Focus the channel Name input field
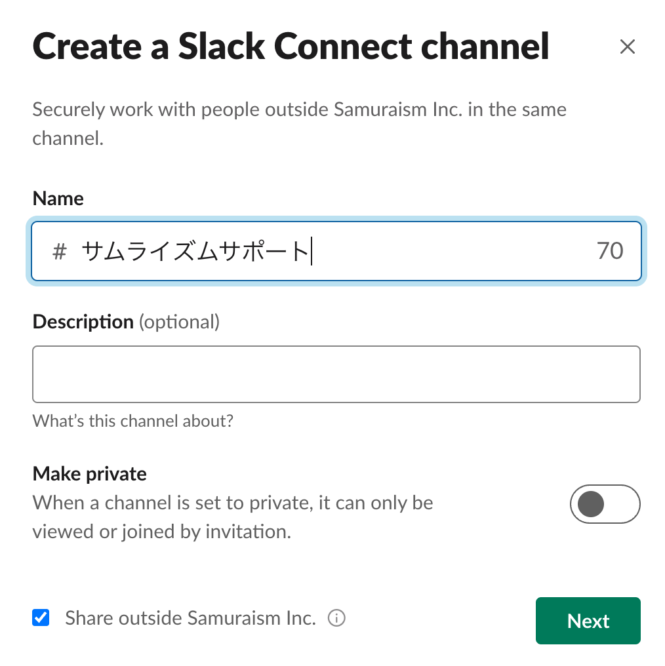The image size is (665, 666). coord(336,251)
